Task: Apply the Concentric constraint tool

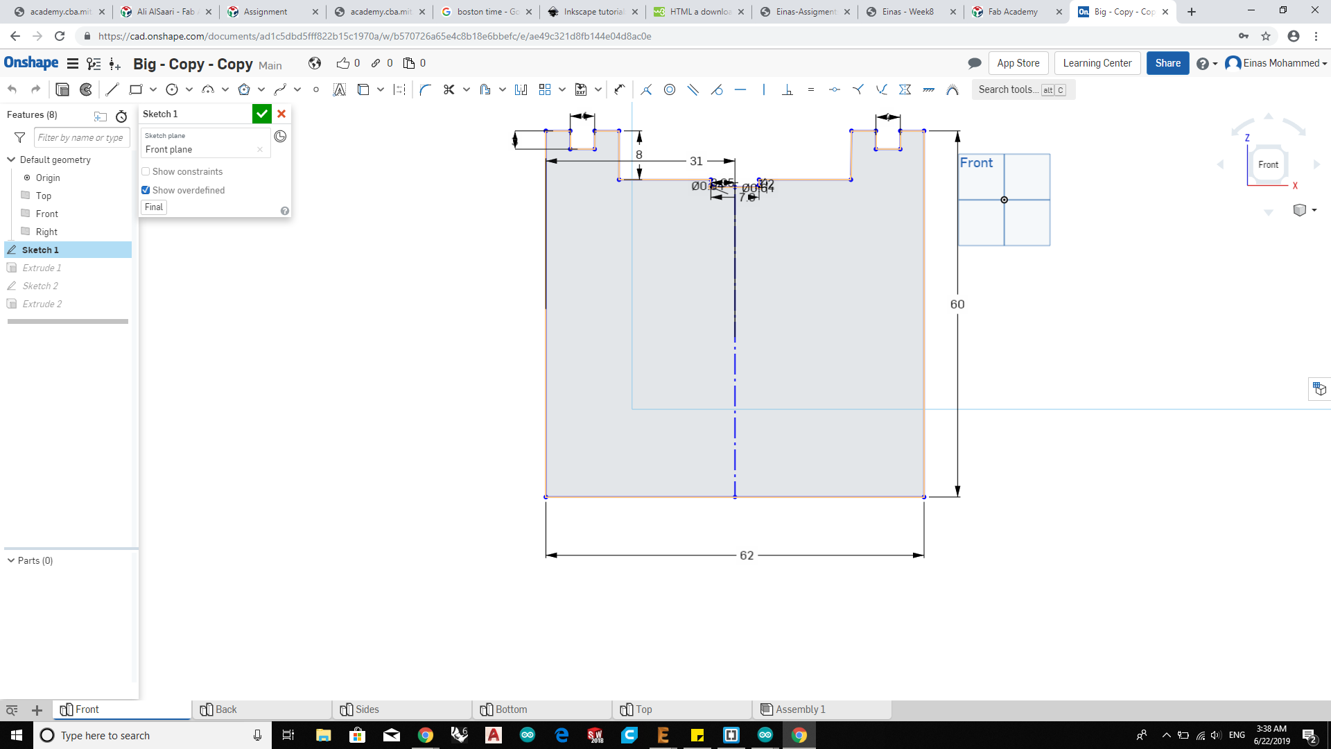Action: click(670, 89)
